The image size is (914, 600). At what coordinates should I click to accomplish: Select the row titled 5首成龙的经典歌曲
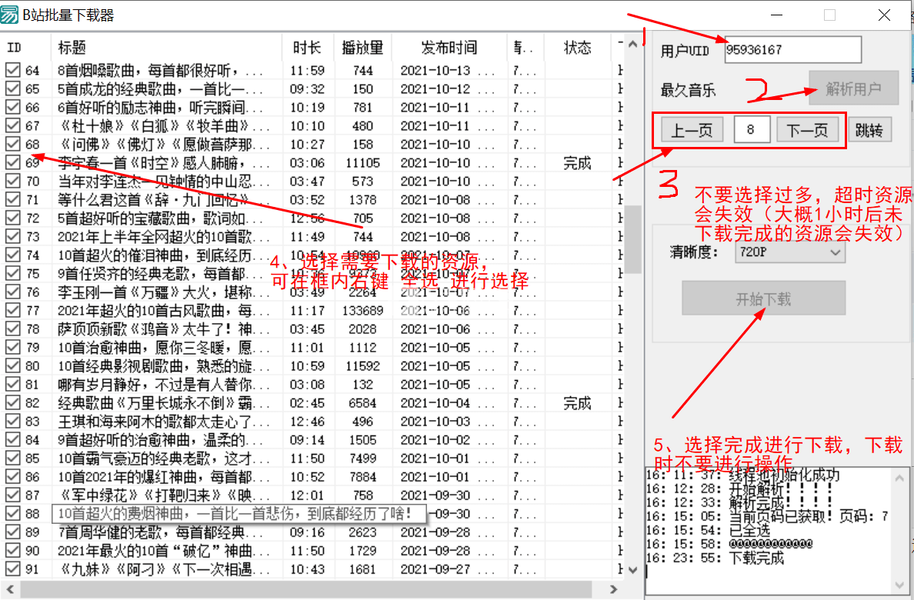[312, 88]
